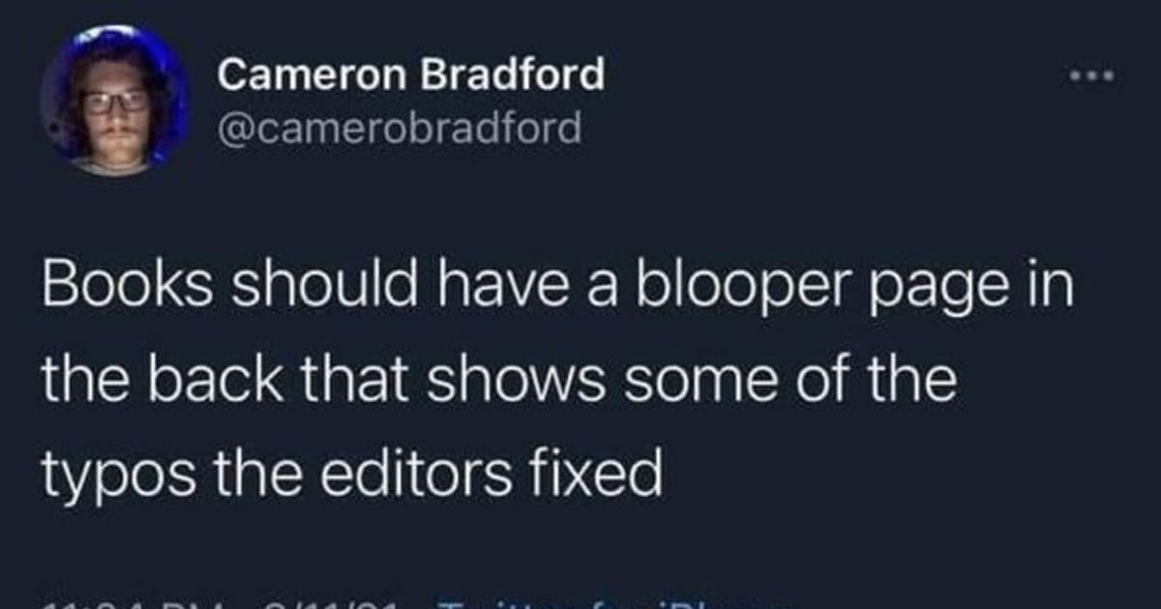Click the tweet text starting with Books
Image resolution: width=1161 pixels, height=609 pixels.
pos(558,382)
